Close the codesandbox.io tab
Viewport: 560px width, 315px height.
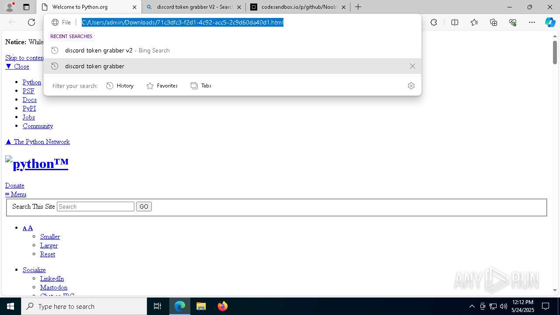point(343,7)
